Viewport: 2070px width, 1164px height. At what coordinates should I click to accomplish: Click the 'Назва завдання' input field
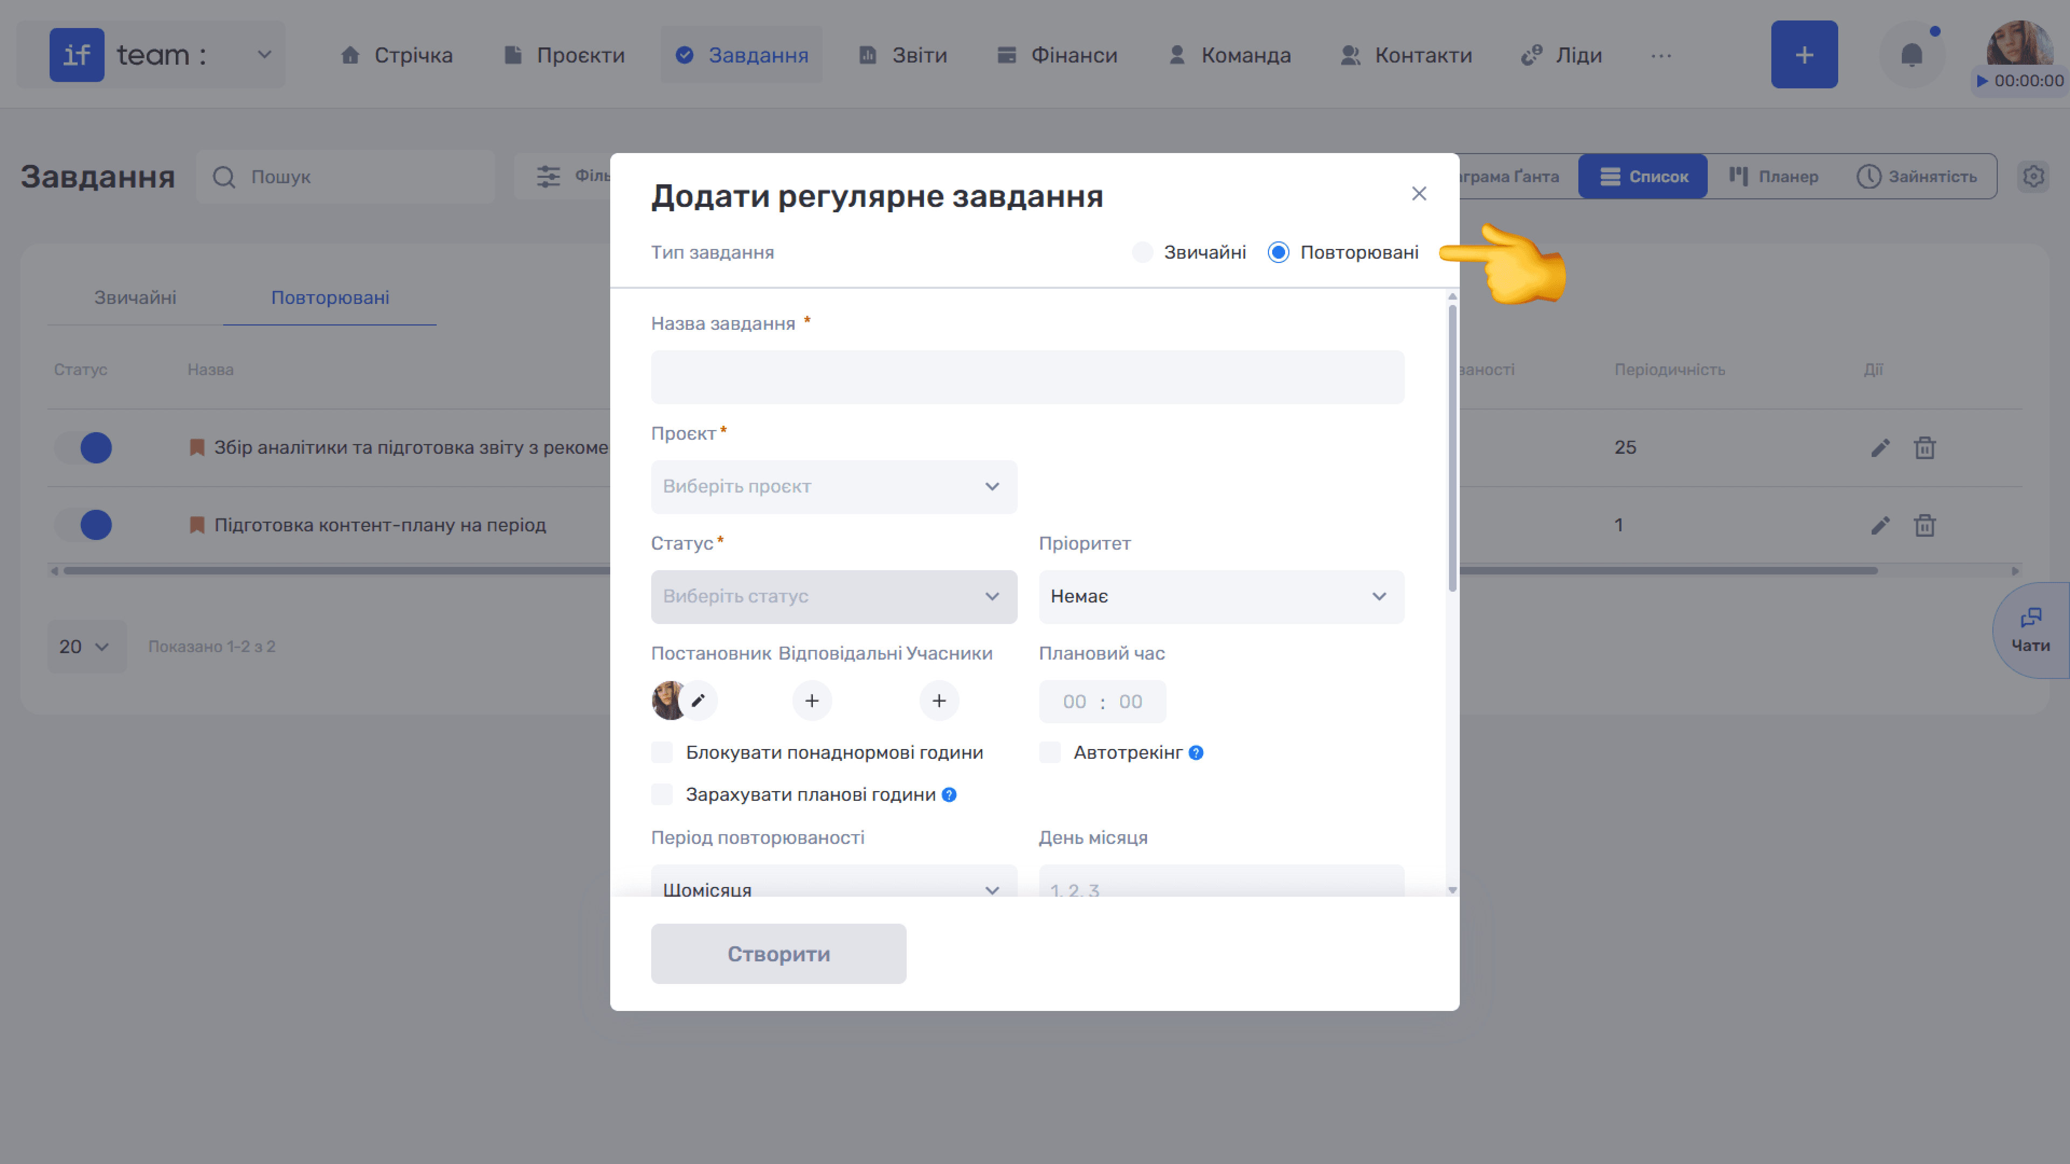click(1028, 377)
